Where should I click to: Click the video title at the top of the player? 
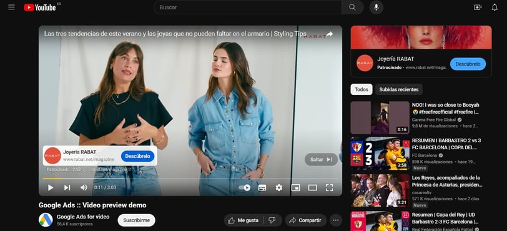tap(175, 34)
